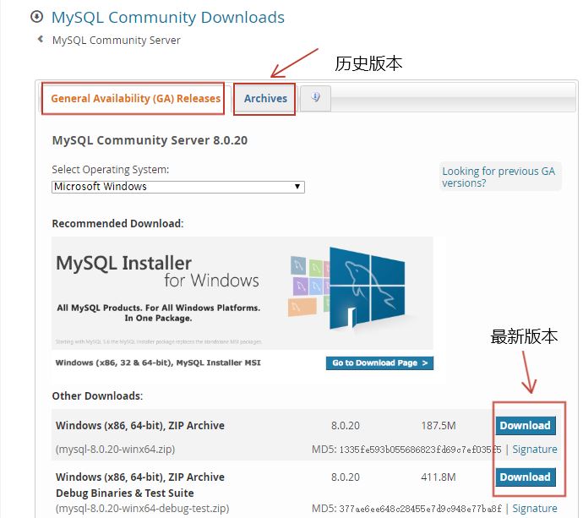
Task: Open Looking for previous GA versions link
Action: 499,177
